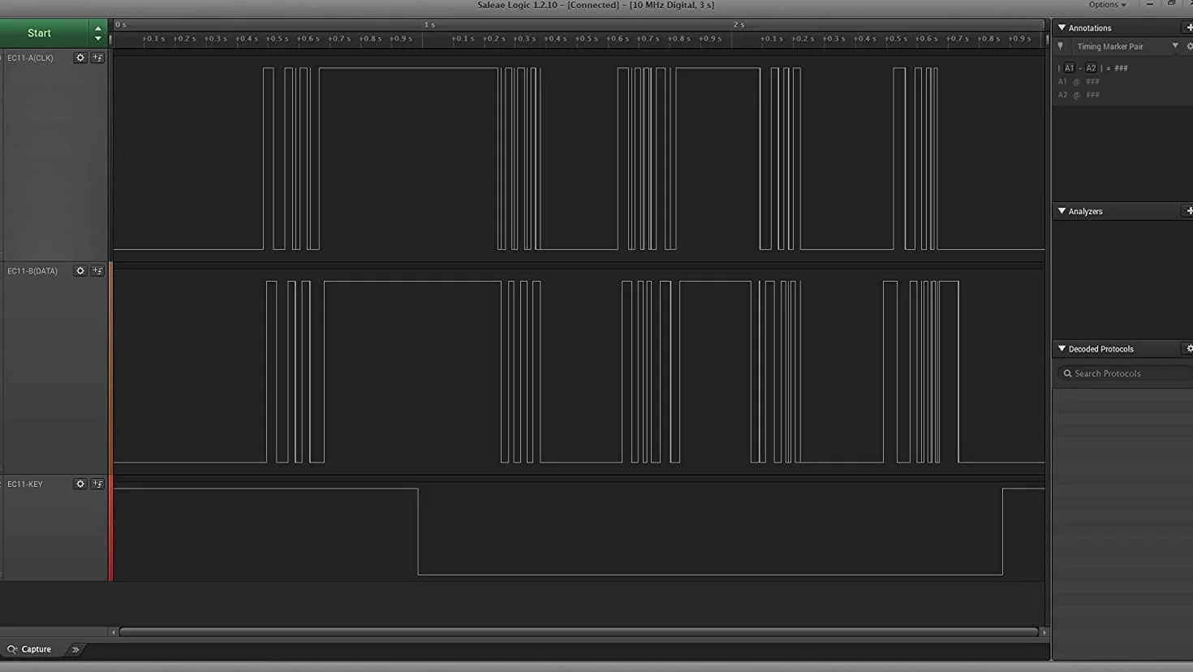The image size is (1193, 672).
Task: Collapse the Decoded Protocols panel
Action: (x=1062, y=349)
